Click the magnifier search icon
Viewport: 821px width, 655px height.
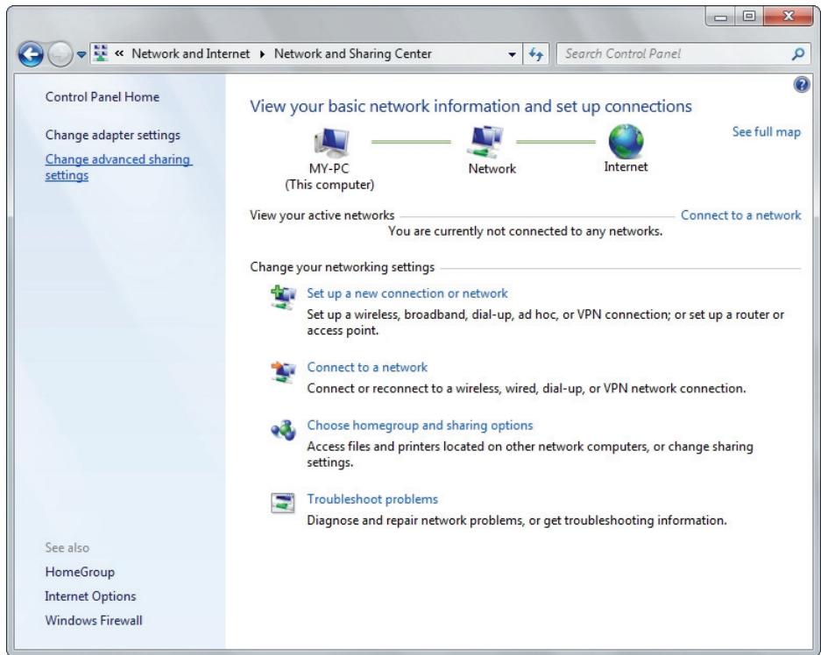tap(798, 54)
